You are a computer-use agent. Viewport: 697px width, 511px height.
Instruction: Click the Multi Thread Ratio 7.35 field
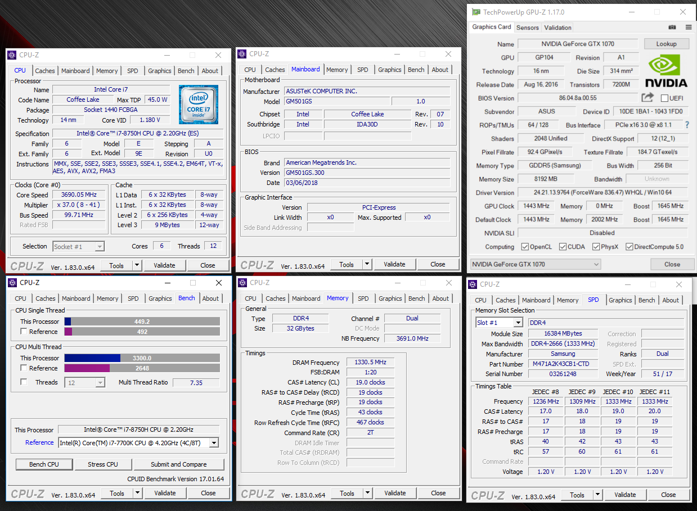tap(196, 382)
